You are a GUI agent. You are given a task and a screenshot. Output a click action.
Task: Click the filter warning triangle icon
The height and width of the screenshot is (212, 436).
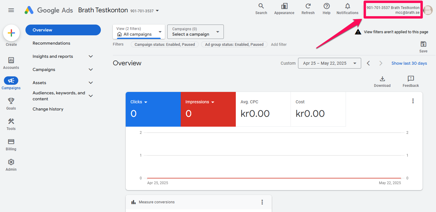pyautogui.click(x=358, y=32)
